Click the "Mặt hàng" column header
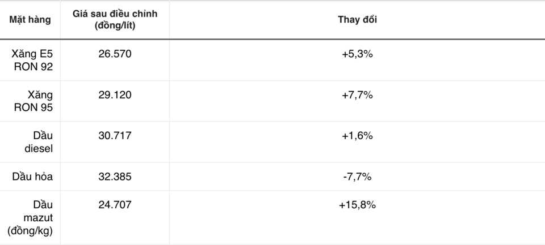 coord(30,20)
